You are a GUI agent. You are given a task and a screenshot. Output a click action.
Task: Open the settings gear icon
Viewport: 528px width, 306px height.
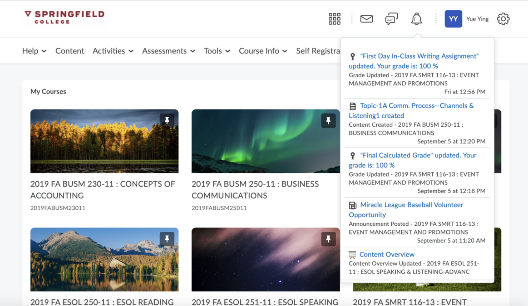[503, 19]
